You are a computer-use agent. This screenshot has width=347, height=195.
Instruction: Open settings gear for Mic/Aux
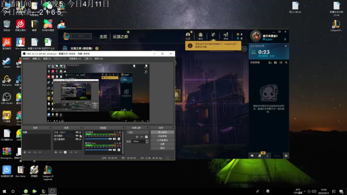pos(119,150)
